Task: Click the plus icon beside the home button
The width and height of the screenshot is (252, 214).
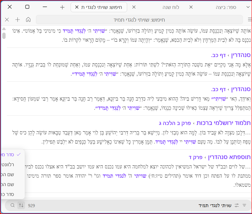Action: click(18, 20)
